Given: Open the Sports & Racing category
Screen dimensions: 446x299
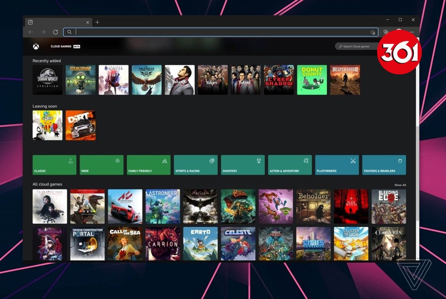Looking at the screenshot, I should coord(196,165).
